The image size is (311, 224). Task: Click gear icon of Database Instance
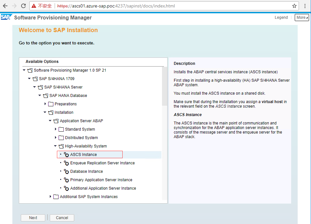(66, 171)
